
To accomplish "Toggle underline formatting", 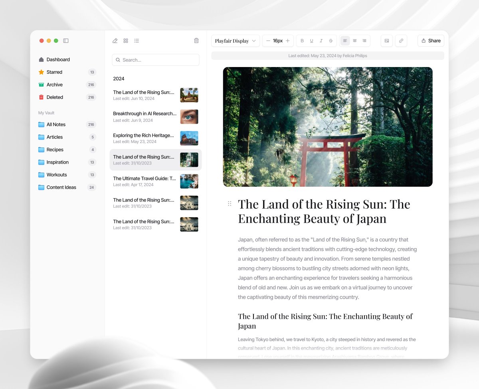I will [x=312, y=41].
